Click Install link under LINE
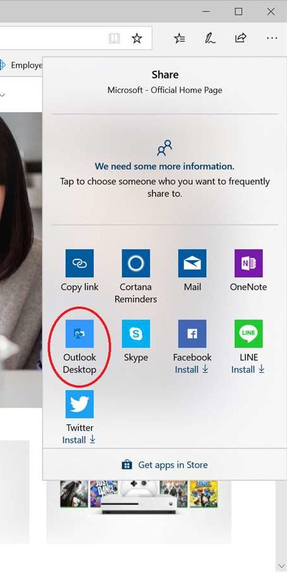 pos(248,370)
